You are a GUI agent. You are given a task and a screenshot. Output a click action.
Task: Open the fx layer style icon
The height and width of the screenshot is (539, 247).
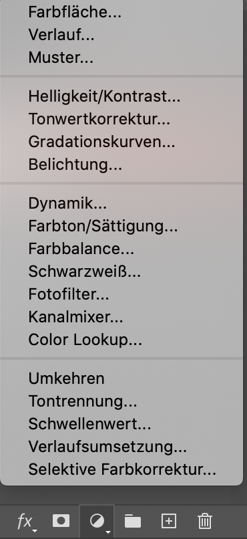[x=25, y=522]
